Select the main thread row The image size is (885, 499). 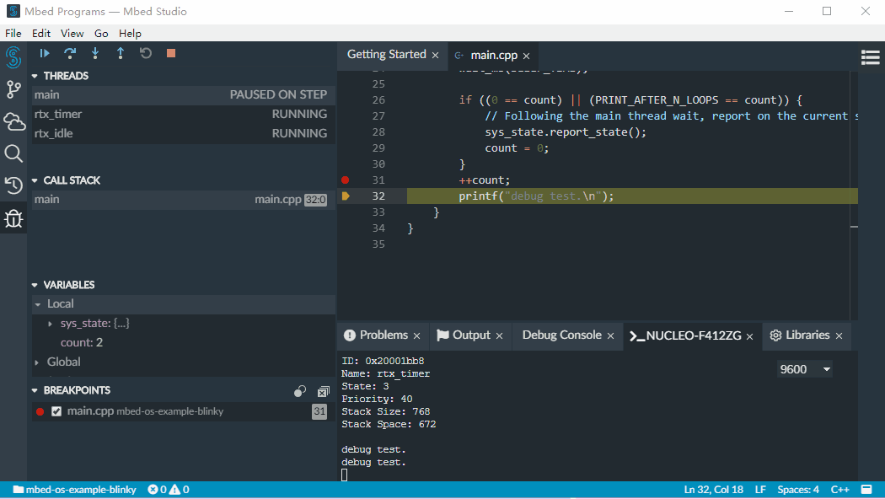(x=184, y=95)
